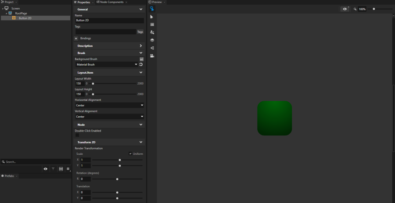Screen dimensions: 395x203
Task: Select the interact hand tool in Preview
Action: [x=152, y=9]
